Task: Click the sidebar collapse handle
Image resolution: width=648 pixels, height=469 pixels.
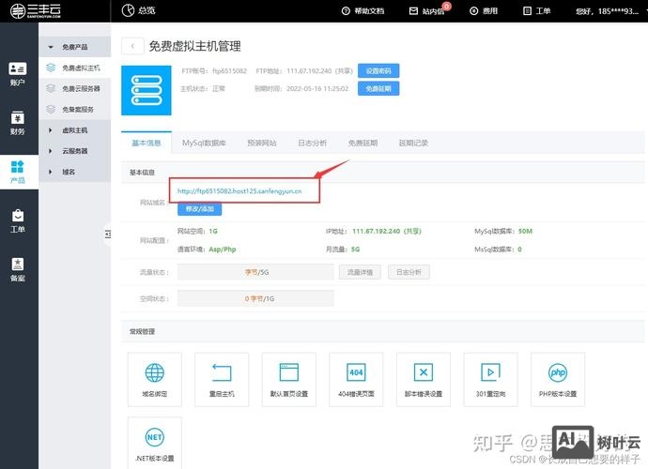Action: tap(108, 234)
